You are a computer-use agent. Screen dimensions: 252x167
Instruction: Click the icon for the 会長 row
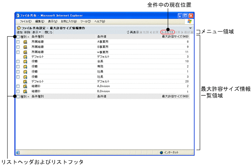25,61
